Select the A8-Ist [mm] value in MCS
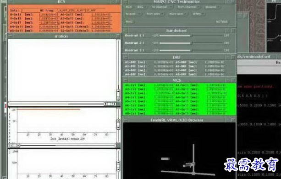The image size is (281, 179). [164, 114]
